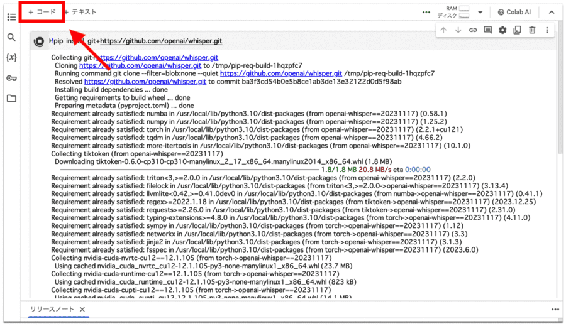This screenshot has width=566, height=326.
Task: View RAM and ディスク resource usage
Action: [x=453, y=12]
